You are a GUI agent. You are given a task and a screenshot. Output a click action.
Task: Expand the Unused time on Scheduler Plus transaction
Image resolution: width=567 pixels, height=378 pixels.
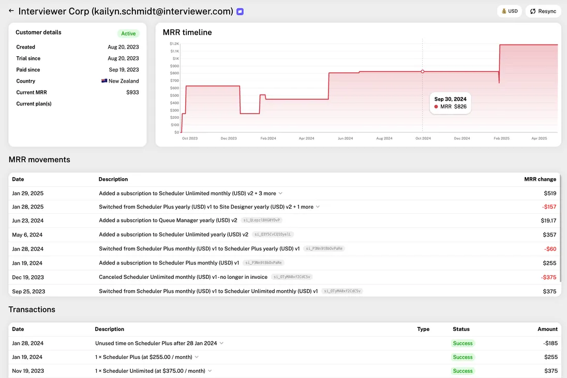coord(221,343)
